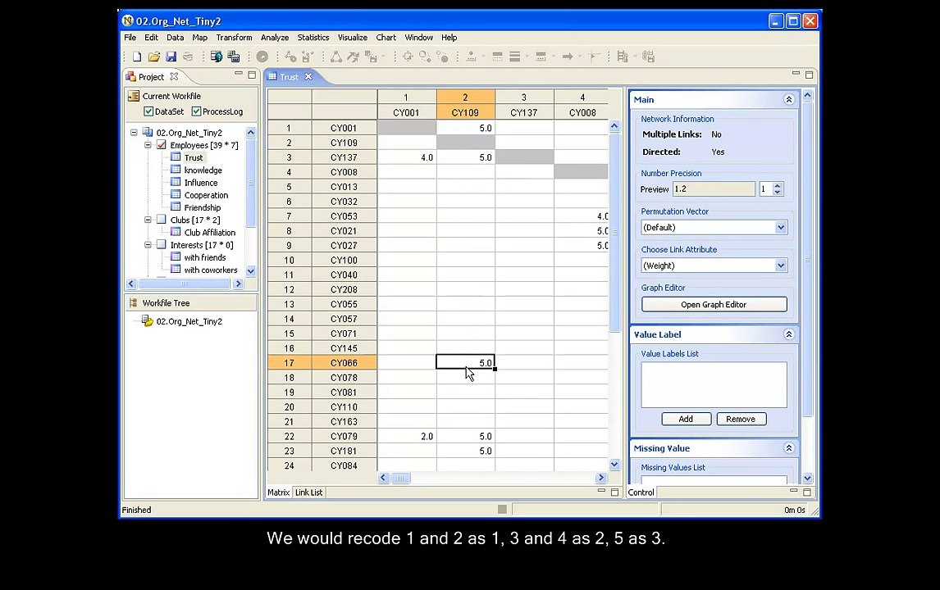
Task: Click the 02.Org_Net_Tiny2 folder icon in Workfile Tree
Action: click(x=147, y=321)
